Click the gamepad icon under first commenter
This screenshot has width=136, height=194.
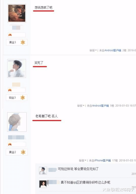[10, 35]
